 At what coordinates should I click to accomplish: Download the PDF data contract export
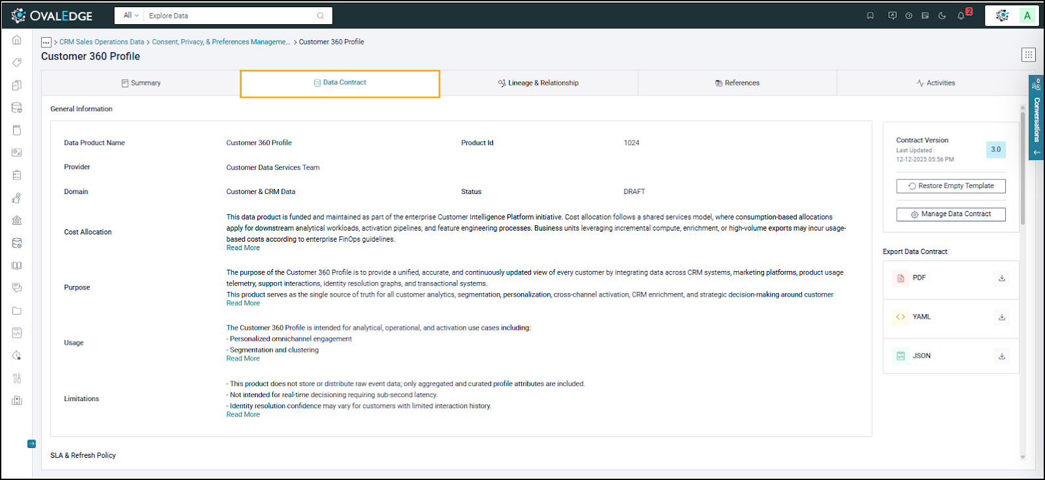pos(1001,278)
